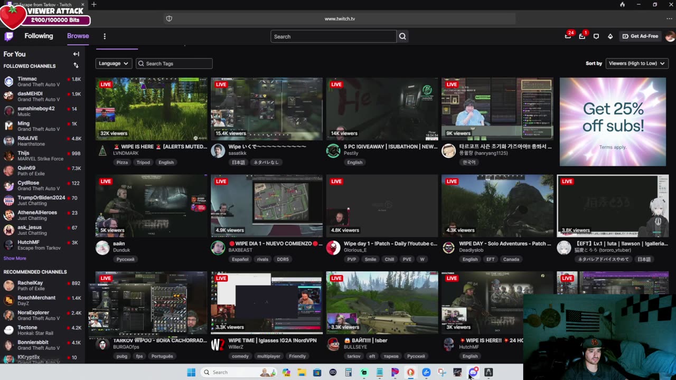
Task: Click LVNDMARK channel avatar icon
Action: tap(102, 150)
